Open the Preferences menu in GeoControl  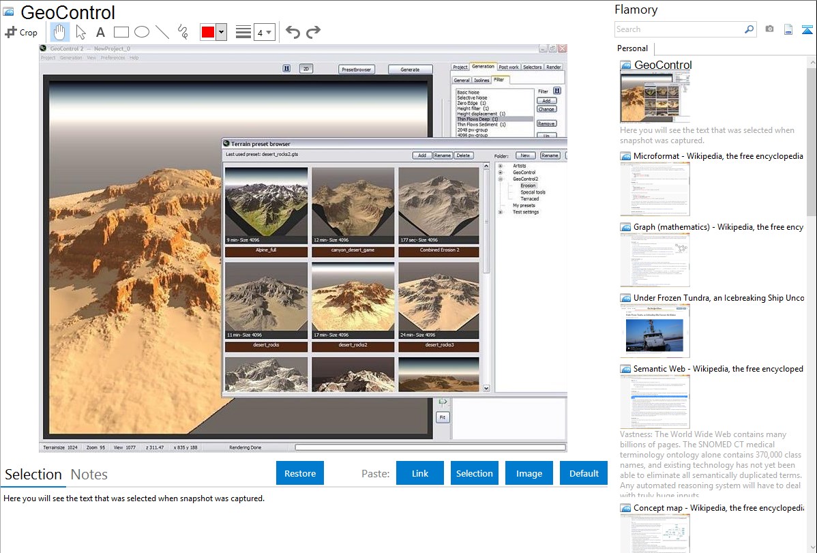113,58
